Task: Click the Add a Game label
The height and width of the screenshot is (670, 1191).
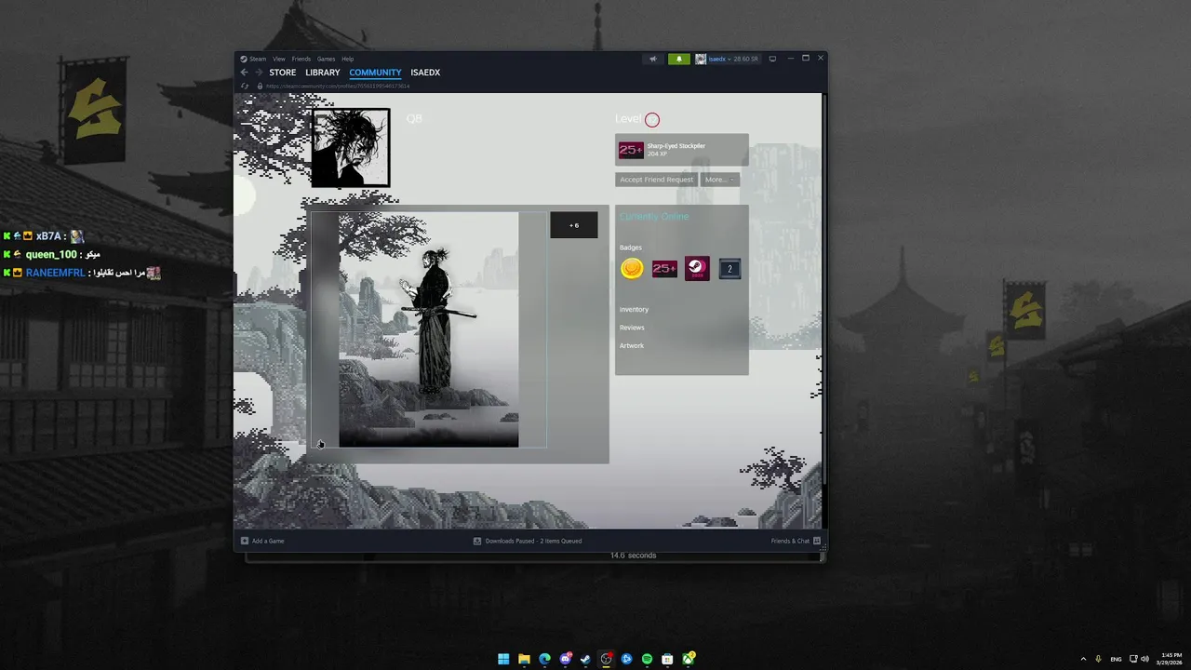Action: 268,541
